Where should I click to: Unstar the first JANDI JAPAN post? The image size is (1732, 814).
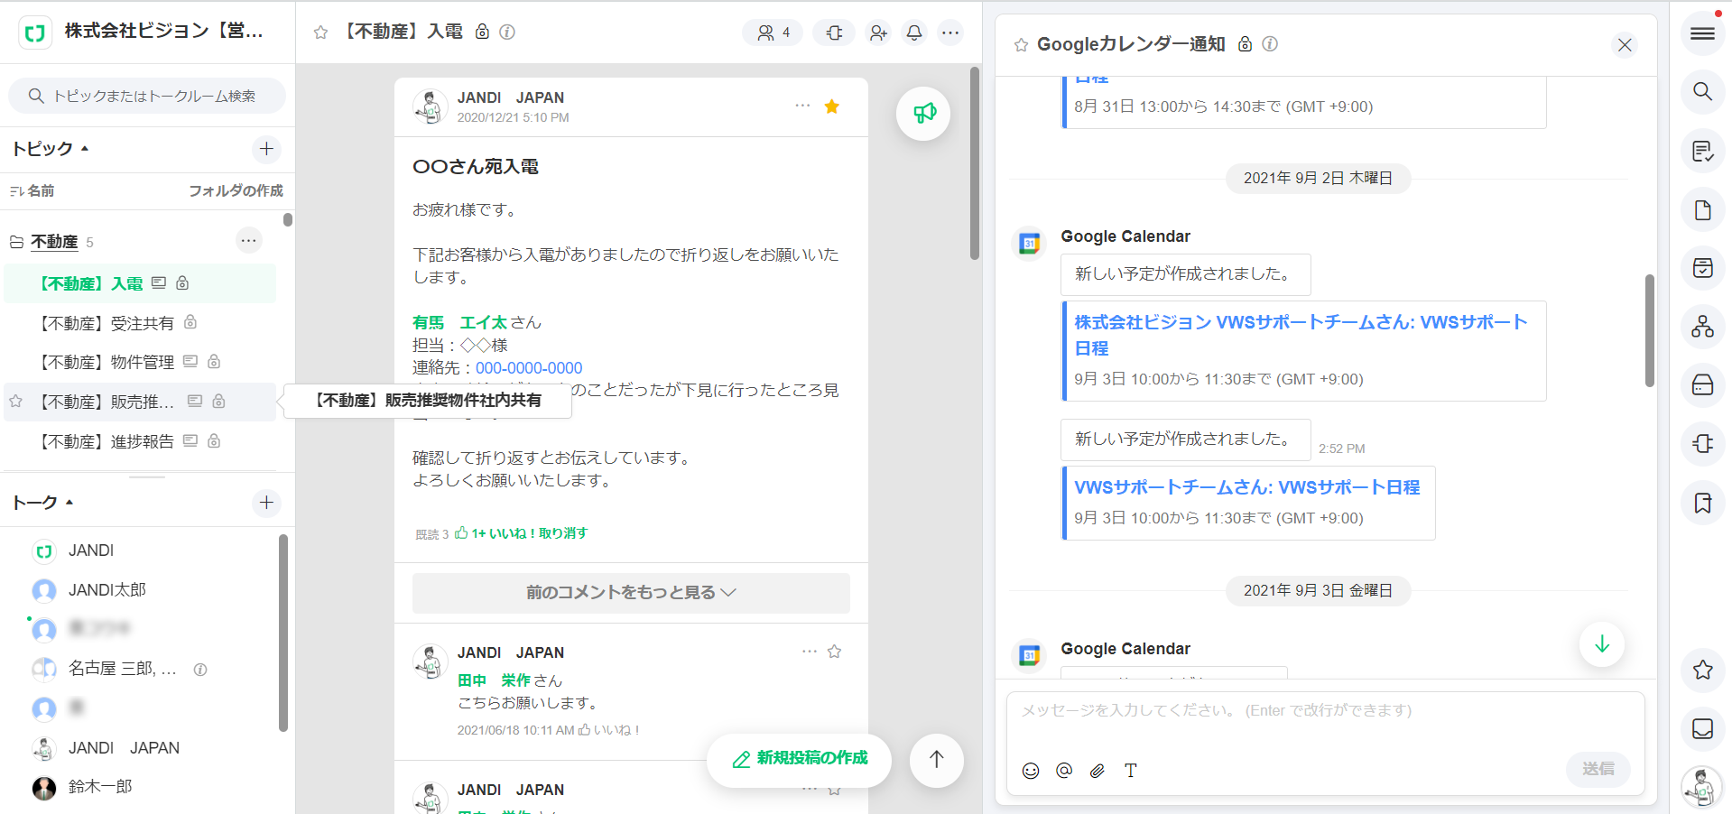(832, 106)
